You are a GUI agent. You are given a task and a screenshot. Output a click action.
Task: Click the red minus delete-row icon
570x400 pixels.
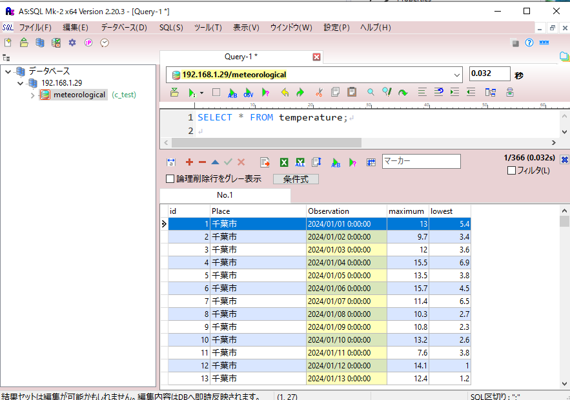click(202, 162)
